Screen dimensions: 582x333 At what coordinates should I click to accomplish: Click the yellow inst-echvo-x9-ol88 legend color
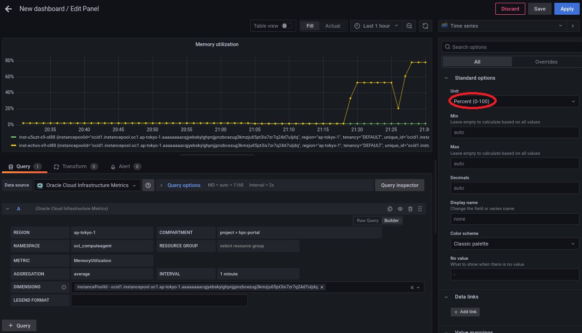(14, 146)
